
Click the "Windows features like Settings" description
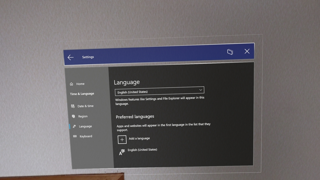click(160, 101)
